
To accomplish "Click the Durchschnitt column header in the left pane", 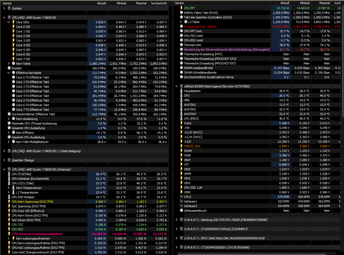I will [x=158, y=3].
